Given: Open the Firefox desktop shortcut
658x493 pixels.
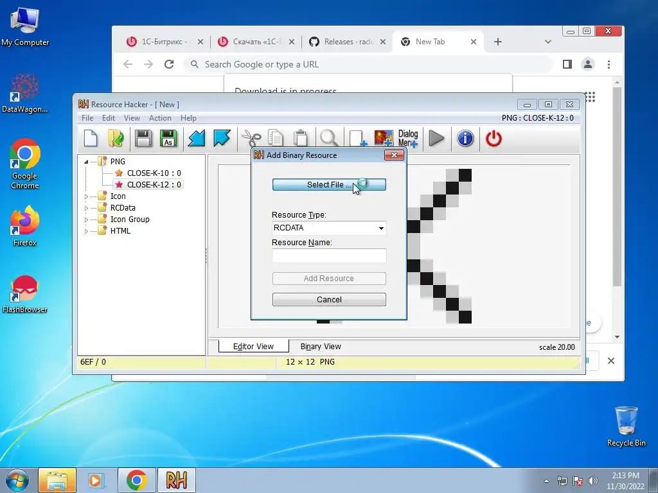Looking at the screenshot, I should point(24,226).
